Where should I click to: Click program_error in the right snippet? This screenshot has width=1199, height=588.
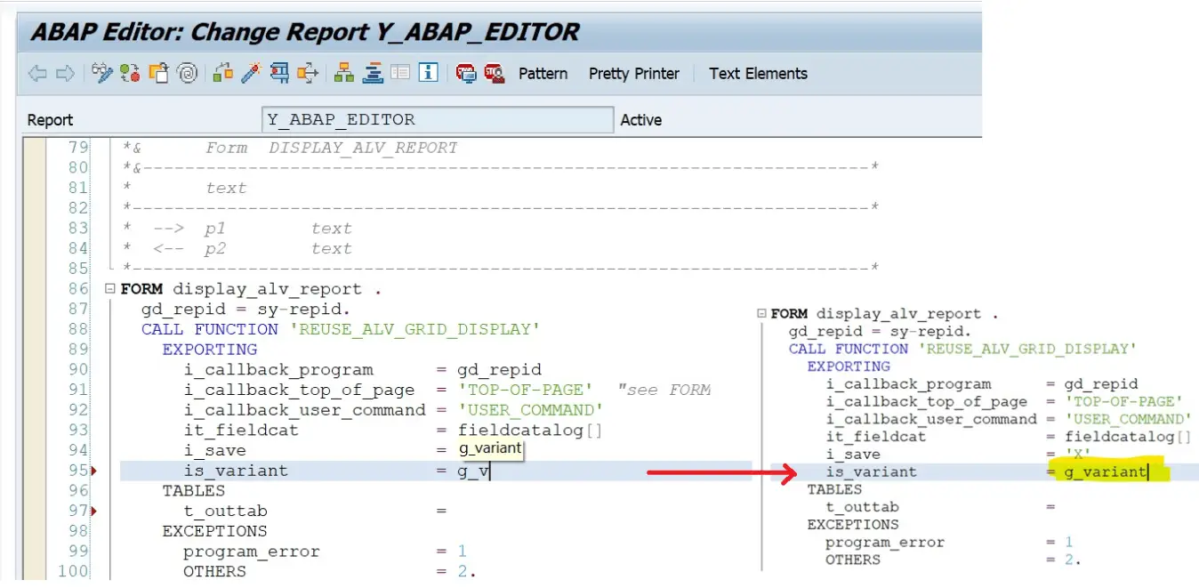click(885, 542)
